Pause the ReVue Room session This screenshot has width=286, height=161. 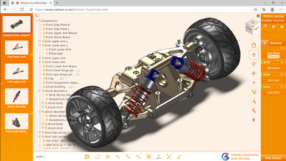[273, 27]
